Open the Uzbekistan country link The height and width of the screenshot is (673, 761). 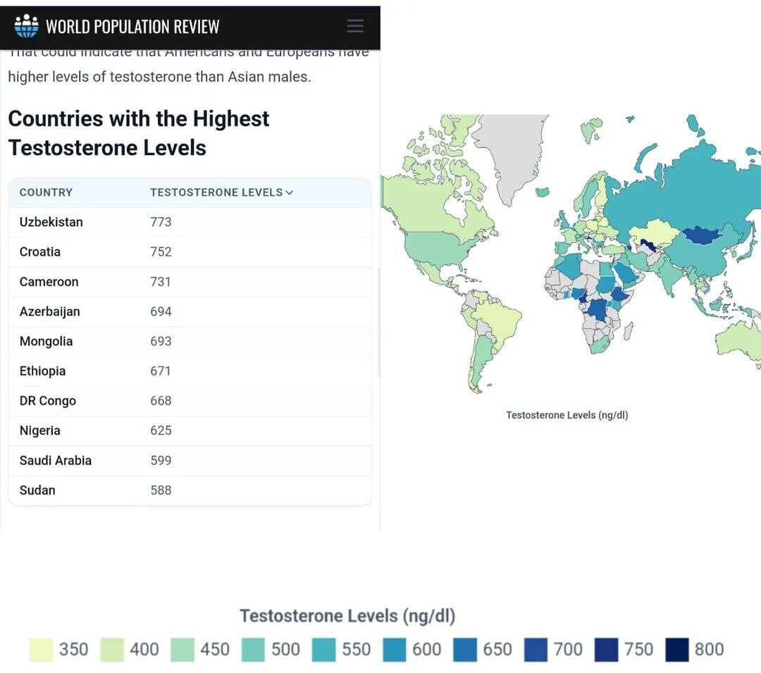click(x=51, y=222)
